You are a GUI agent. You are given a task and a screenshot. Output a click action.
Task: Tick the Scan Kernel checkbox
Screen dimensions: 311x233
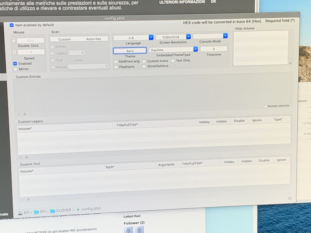[x=53, y=67]
